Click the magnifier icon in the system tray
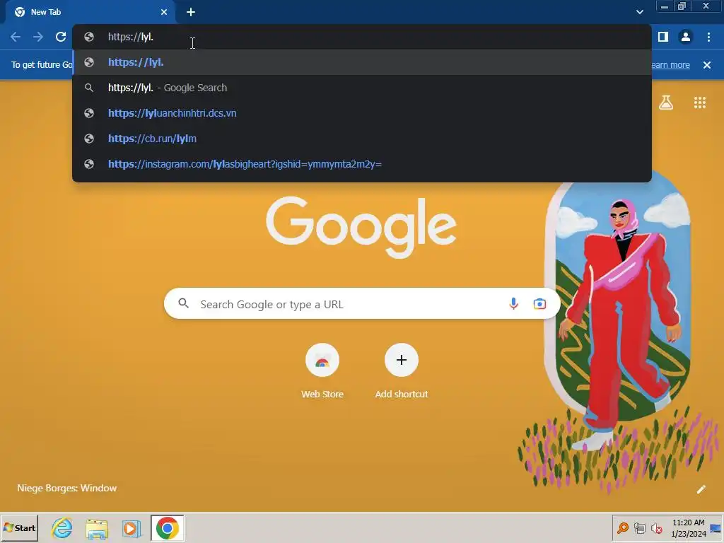 (x=623, y=527)
